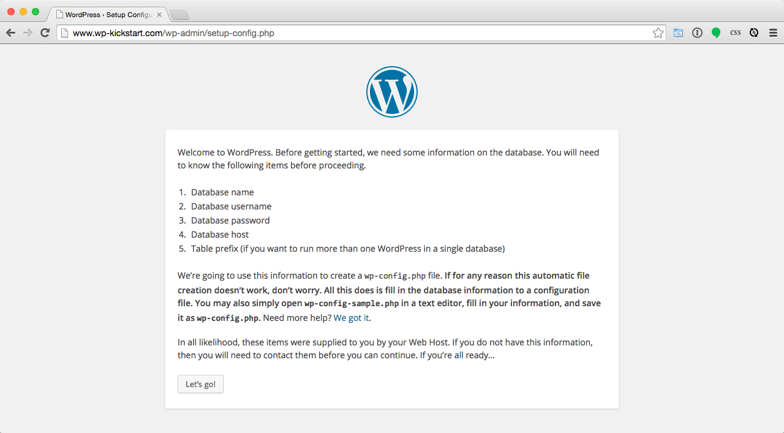Screen dimensions: 784x433
Task: Reload the current page
Action: [x=45, y=32]
